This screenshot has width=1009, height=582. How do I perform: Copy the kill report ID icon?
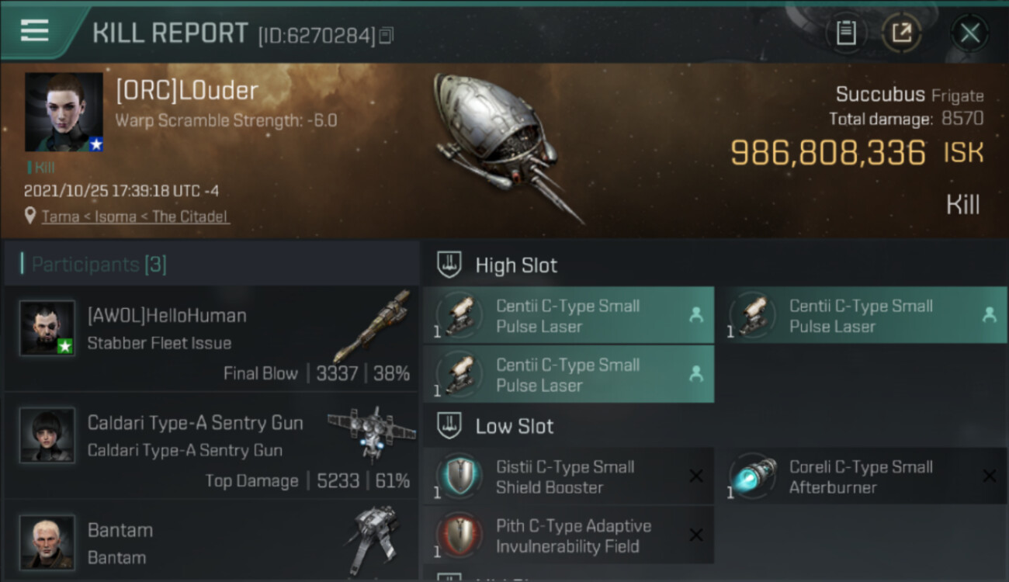(387, 35)
